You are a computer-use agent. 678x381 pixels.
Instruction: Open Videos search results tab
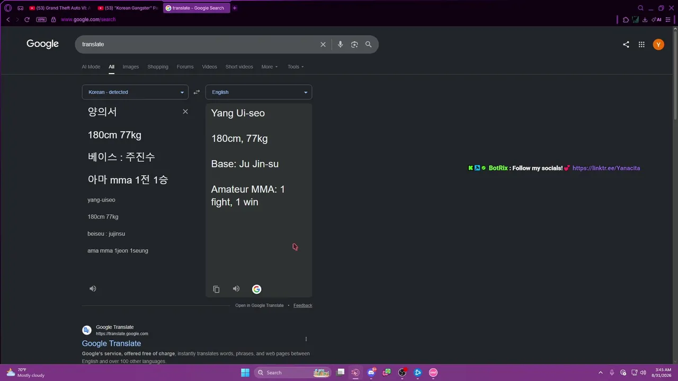210,67
